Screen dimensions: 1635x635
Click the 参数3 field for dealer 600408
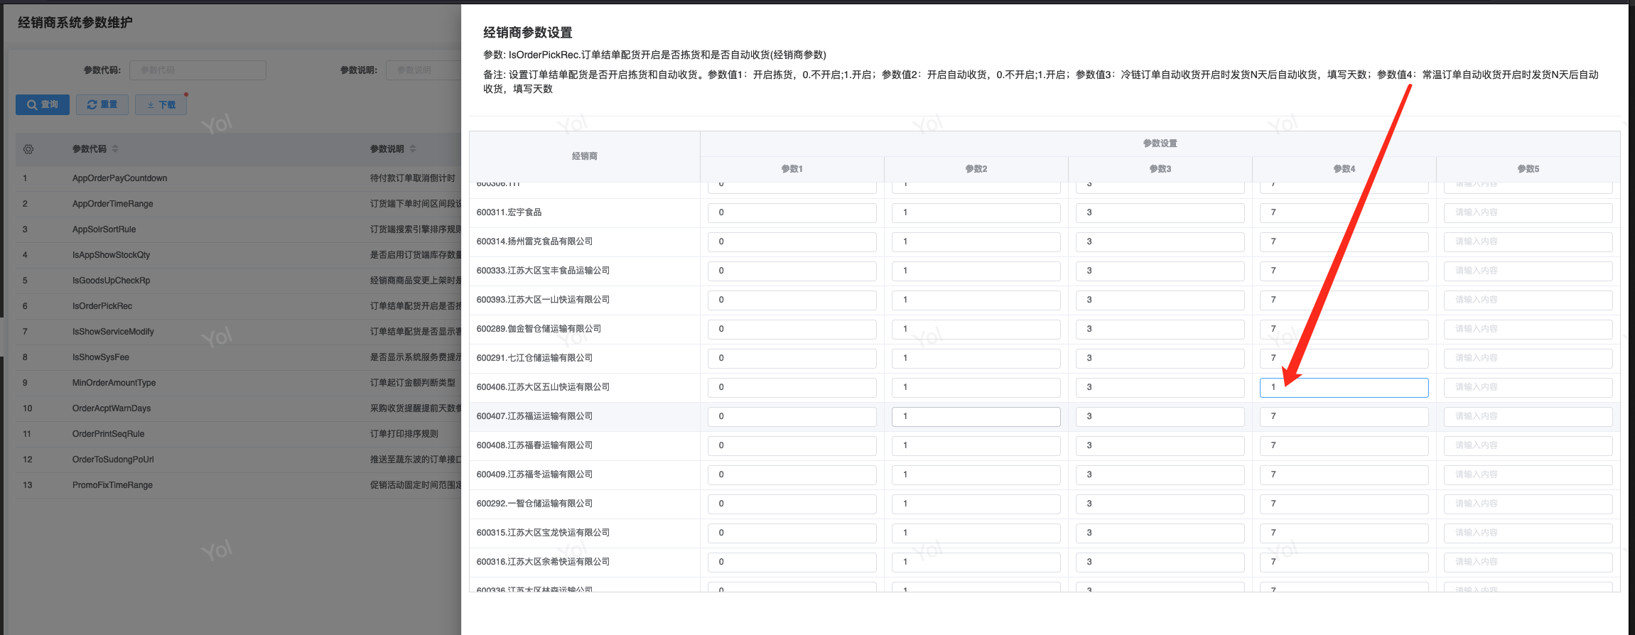1160,445
